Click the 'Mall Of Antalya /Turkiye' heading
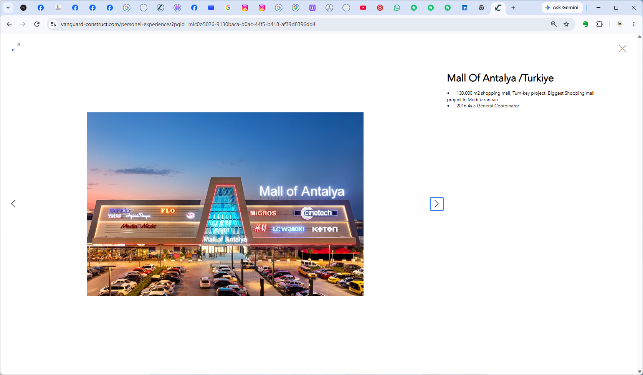Image resolution: width=643 pixels, height=375 pixels. (x=500, y=78)
